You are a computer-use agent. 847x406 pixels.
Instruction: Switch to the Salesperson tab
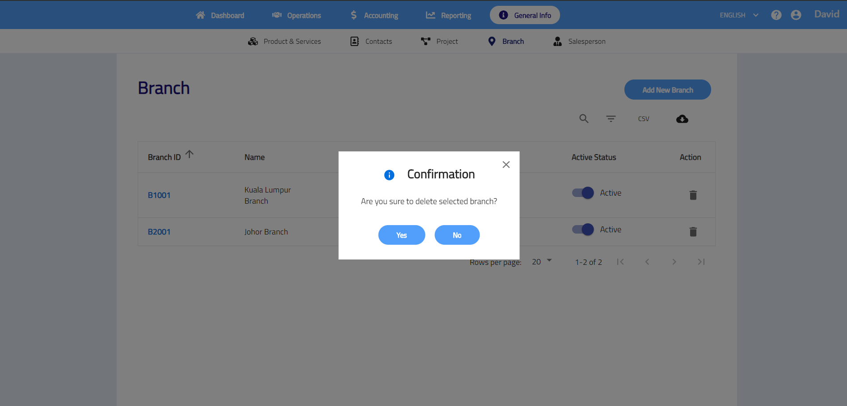579,42
